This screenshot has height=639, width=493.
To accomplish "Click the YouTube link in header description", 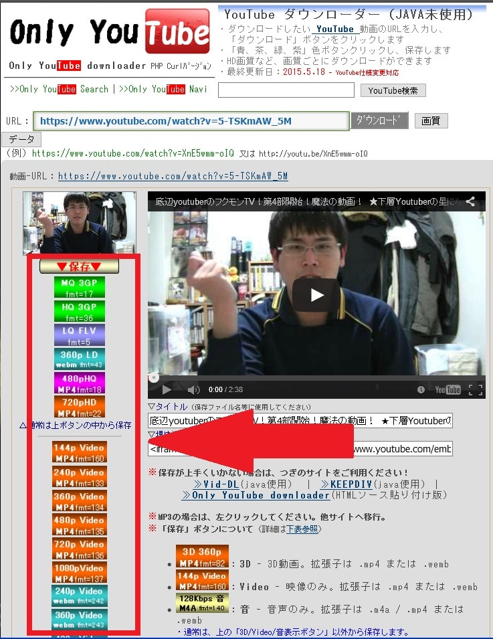I will (x=335, y=29).
